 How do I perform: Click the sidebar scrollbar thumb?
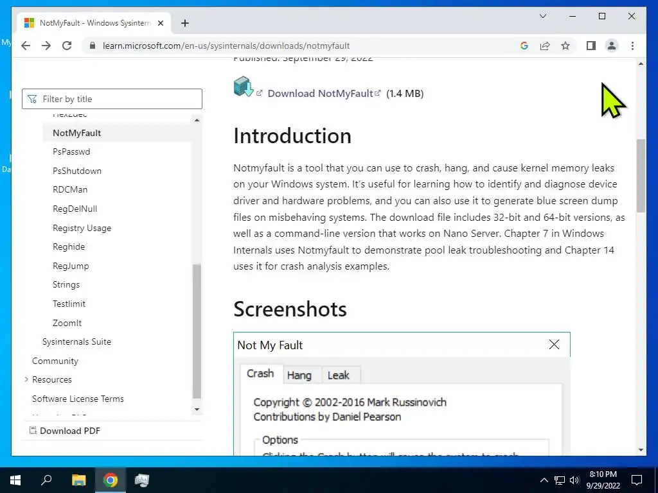point(197,331)
